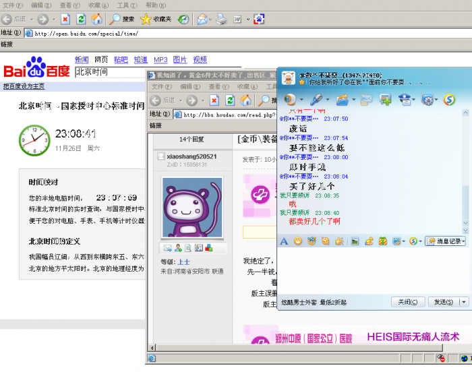Click the pointing hand icon in chat toolbar
This screenshot has width=472, height=372.
339,241
